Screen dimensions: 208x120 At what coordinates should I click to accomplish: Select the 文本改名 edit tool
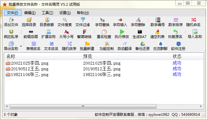[x=52, y=44]
